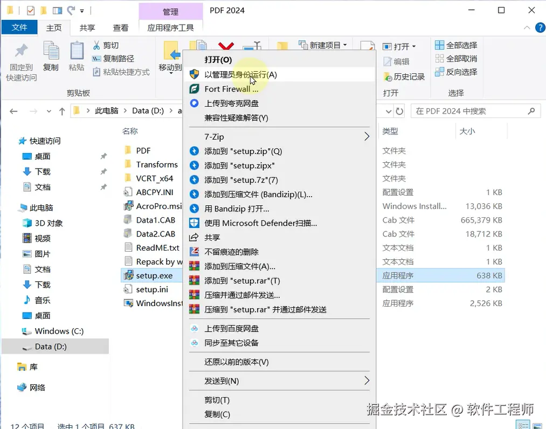Switch to the Share (共享) ribbon tab
The height and width of the screenshot is (429, 546).
point(87,28)
